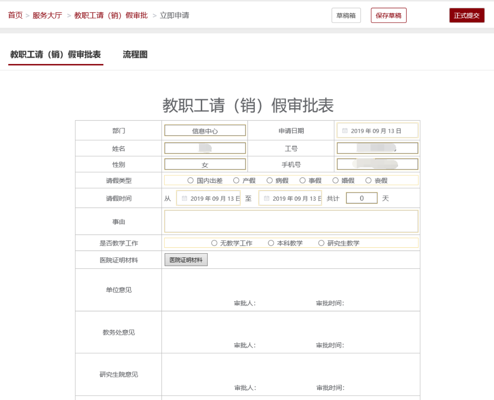Click 审批时间 in 单位意见 row
The width and height of the screenshot is (494, 400).
pyautogui.click(x=330, y=303)
